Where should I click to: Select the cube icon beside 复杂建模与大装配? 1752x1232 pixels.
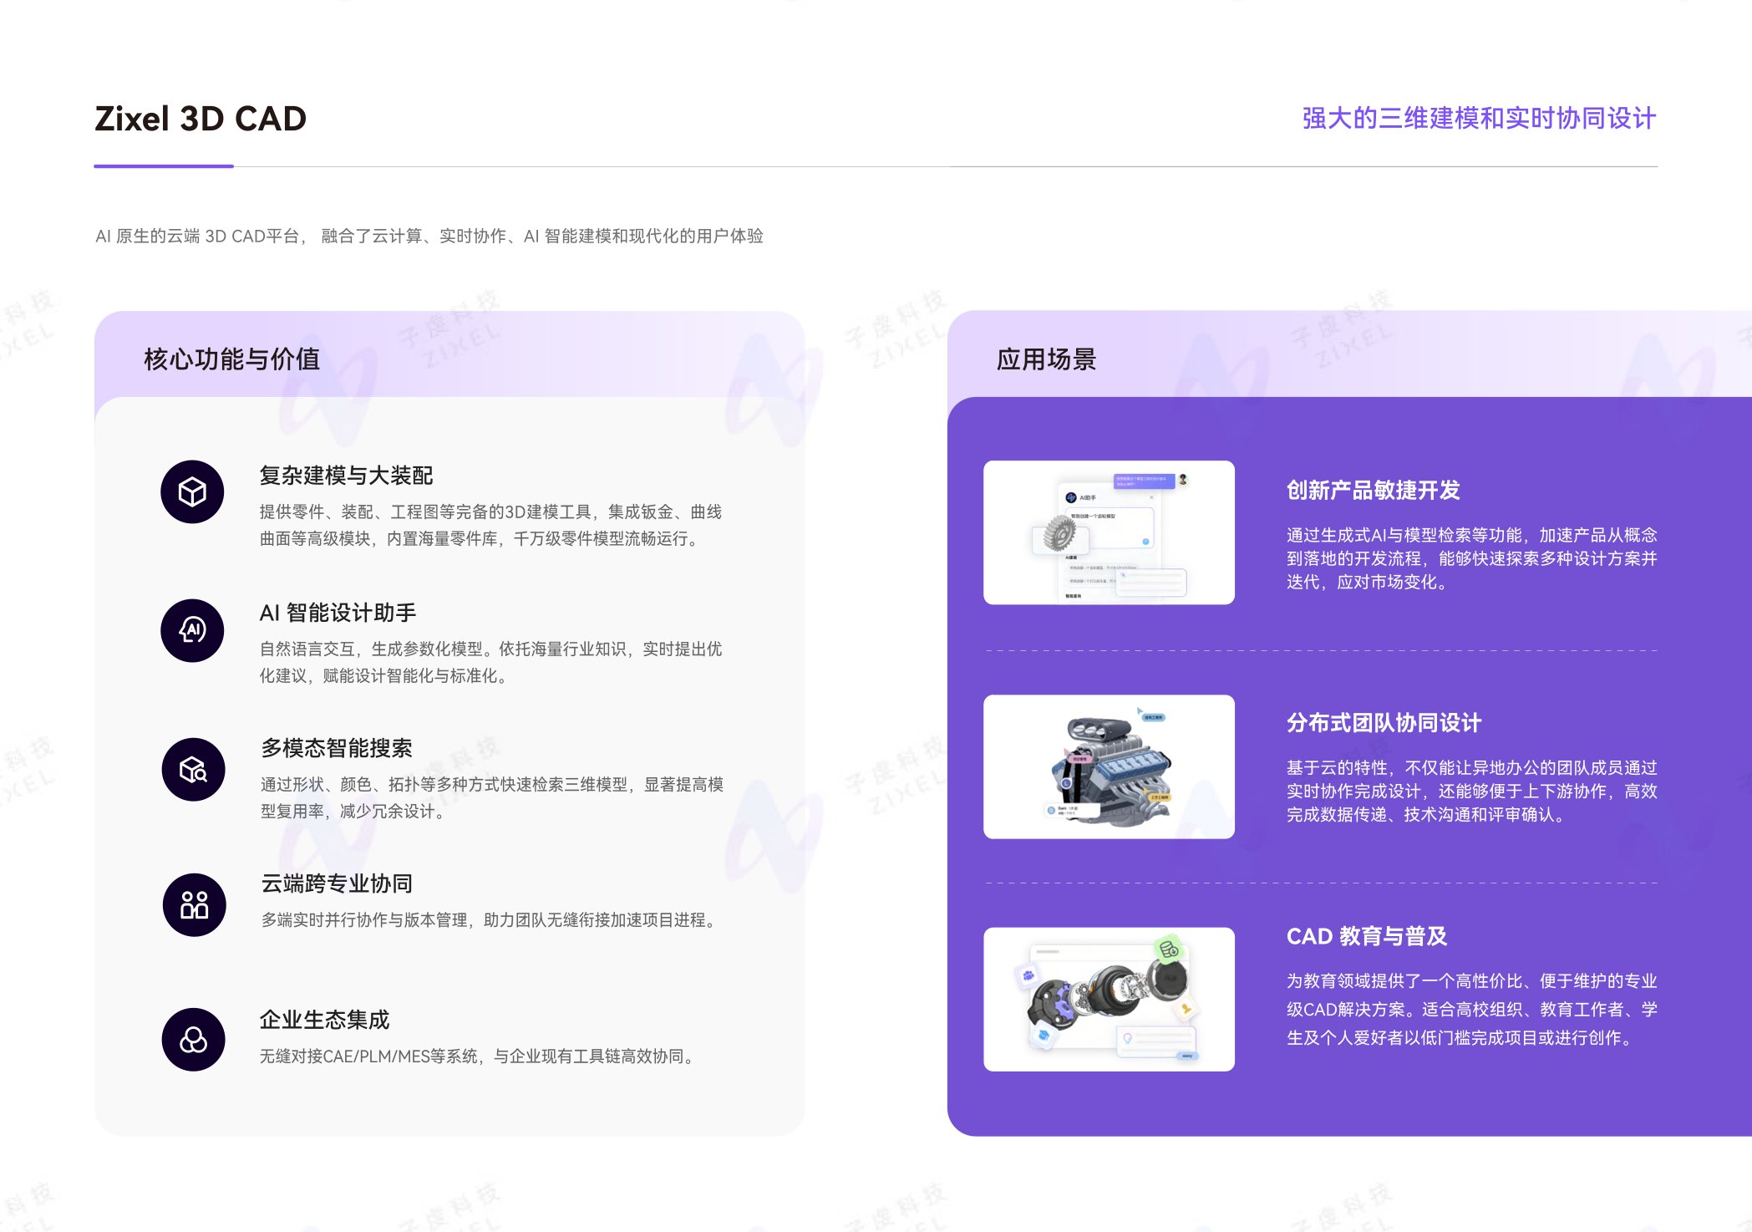192,491
